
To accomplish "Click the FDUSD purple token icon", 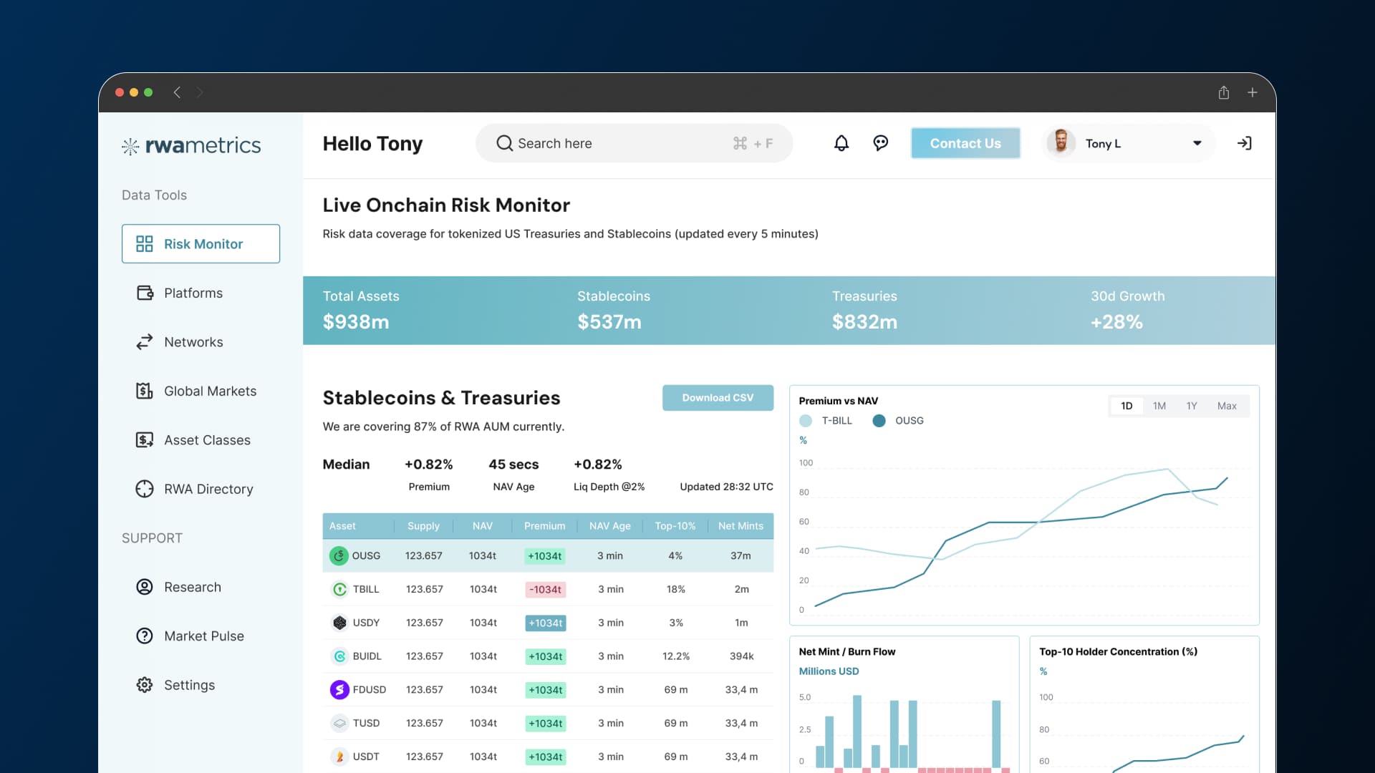I will click(339, 689).
